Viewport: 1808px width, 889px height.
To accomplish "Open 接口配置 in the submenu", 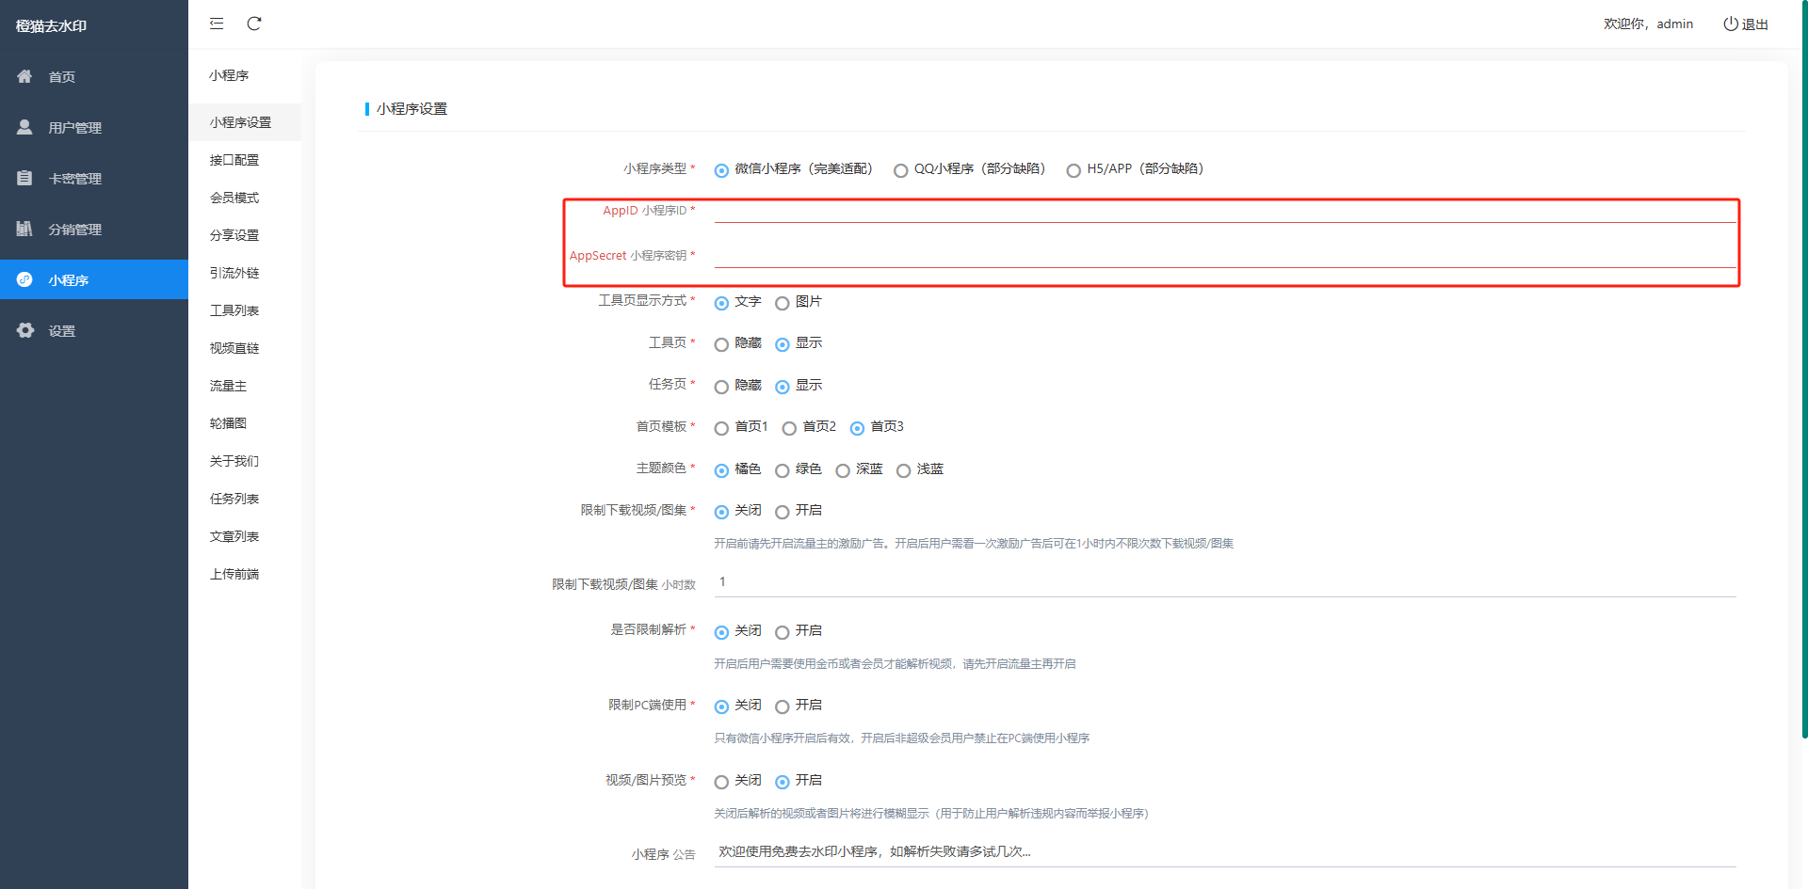I will point(234,160).
